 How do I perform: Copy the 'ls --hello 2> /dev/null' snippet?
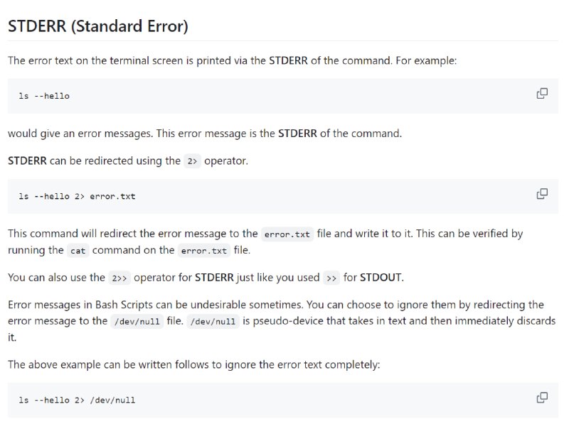tap(542, 398)
